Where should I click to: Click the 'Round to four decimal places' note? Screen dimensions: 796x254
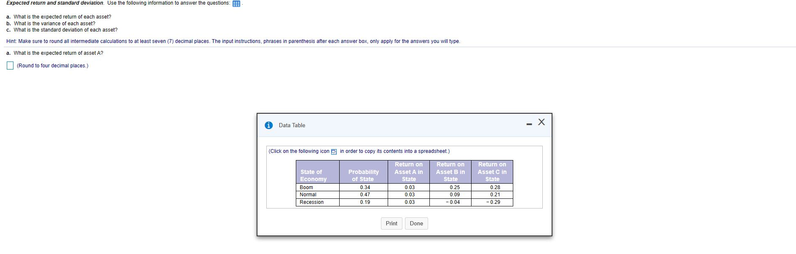[53, 66]
